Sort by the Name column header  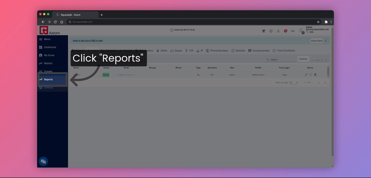(x=76, y=67)
